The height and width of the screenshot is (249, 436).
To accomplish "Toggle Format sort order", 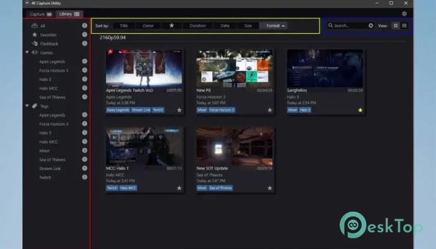I will point(273,26).
